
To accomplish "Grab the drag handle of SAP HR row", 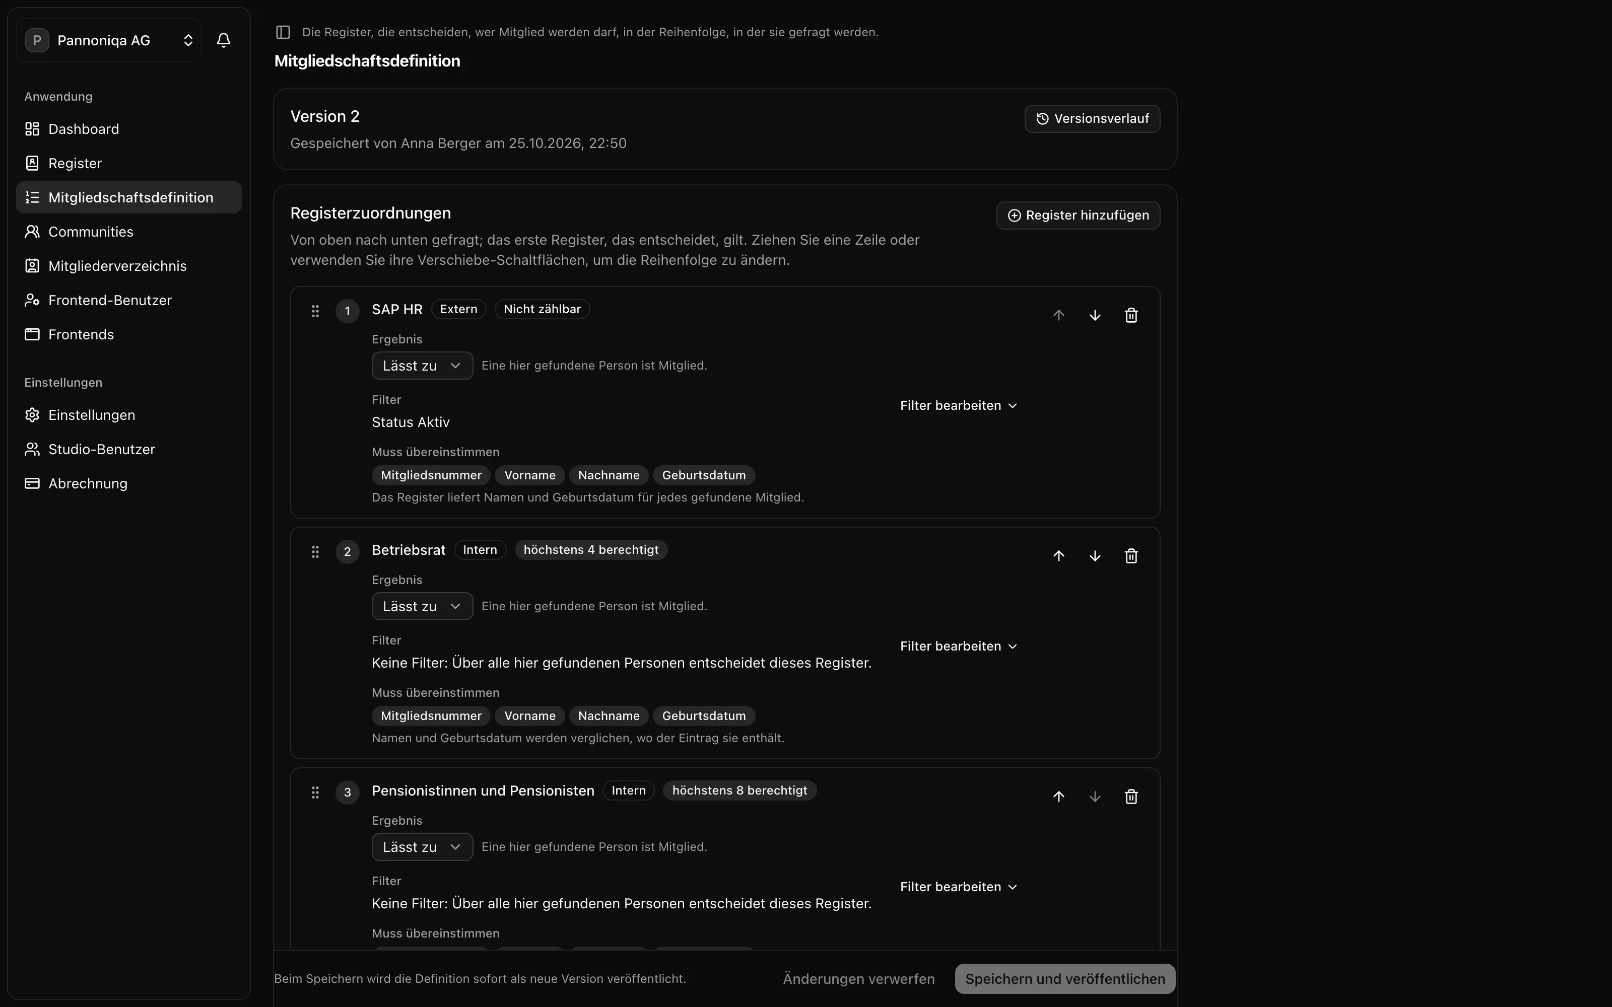I will [315, 311].
